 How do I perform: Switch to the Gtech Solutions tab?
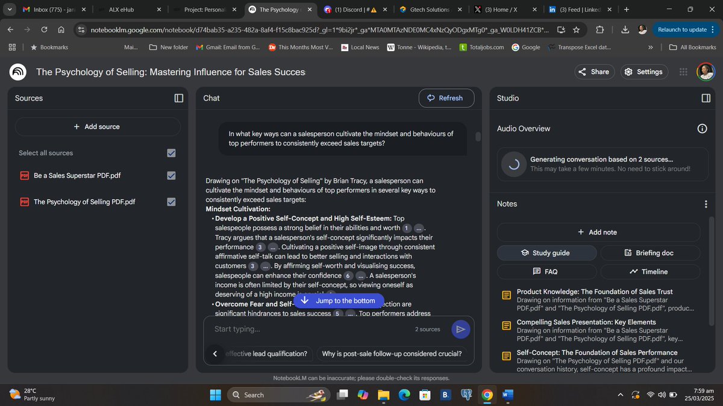(431, 10)
